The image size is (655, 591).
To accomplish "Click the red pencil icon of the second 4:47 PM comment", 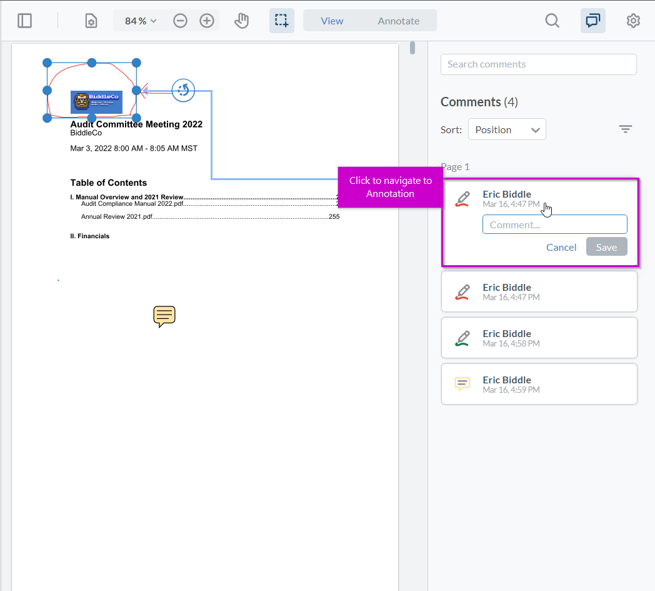I will (462, 292).
